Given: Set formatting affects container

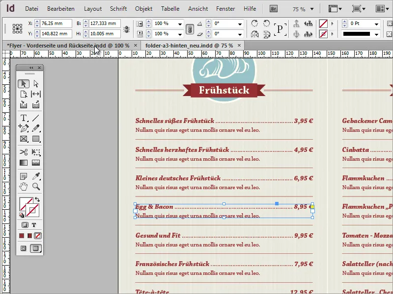Looking at the screenshot, I should pos(25,225).
